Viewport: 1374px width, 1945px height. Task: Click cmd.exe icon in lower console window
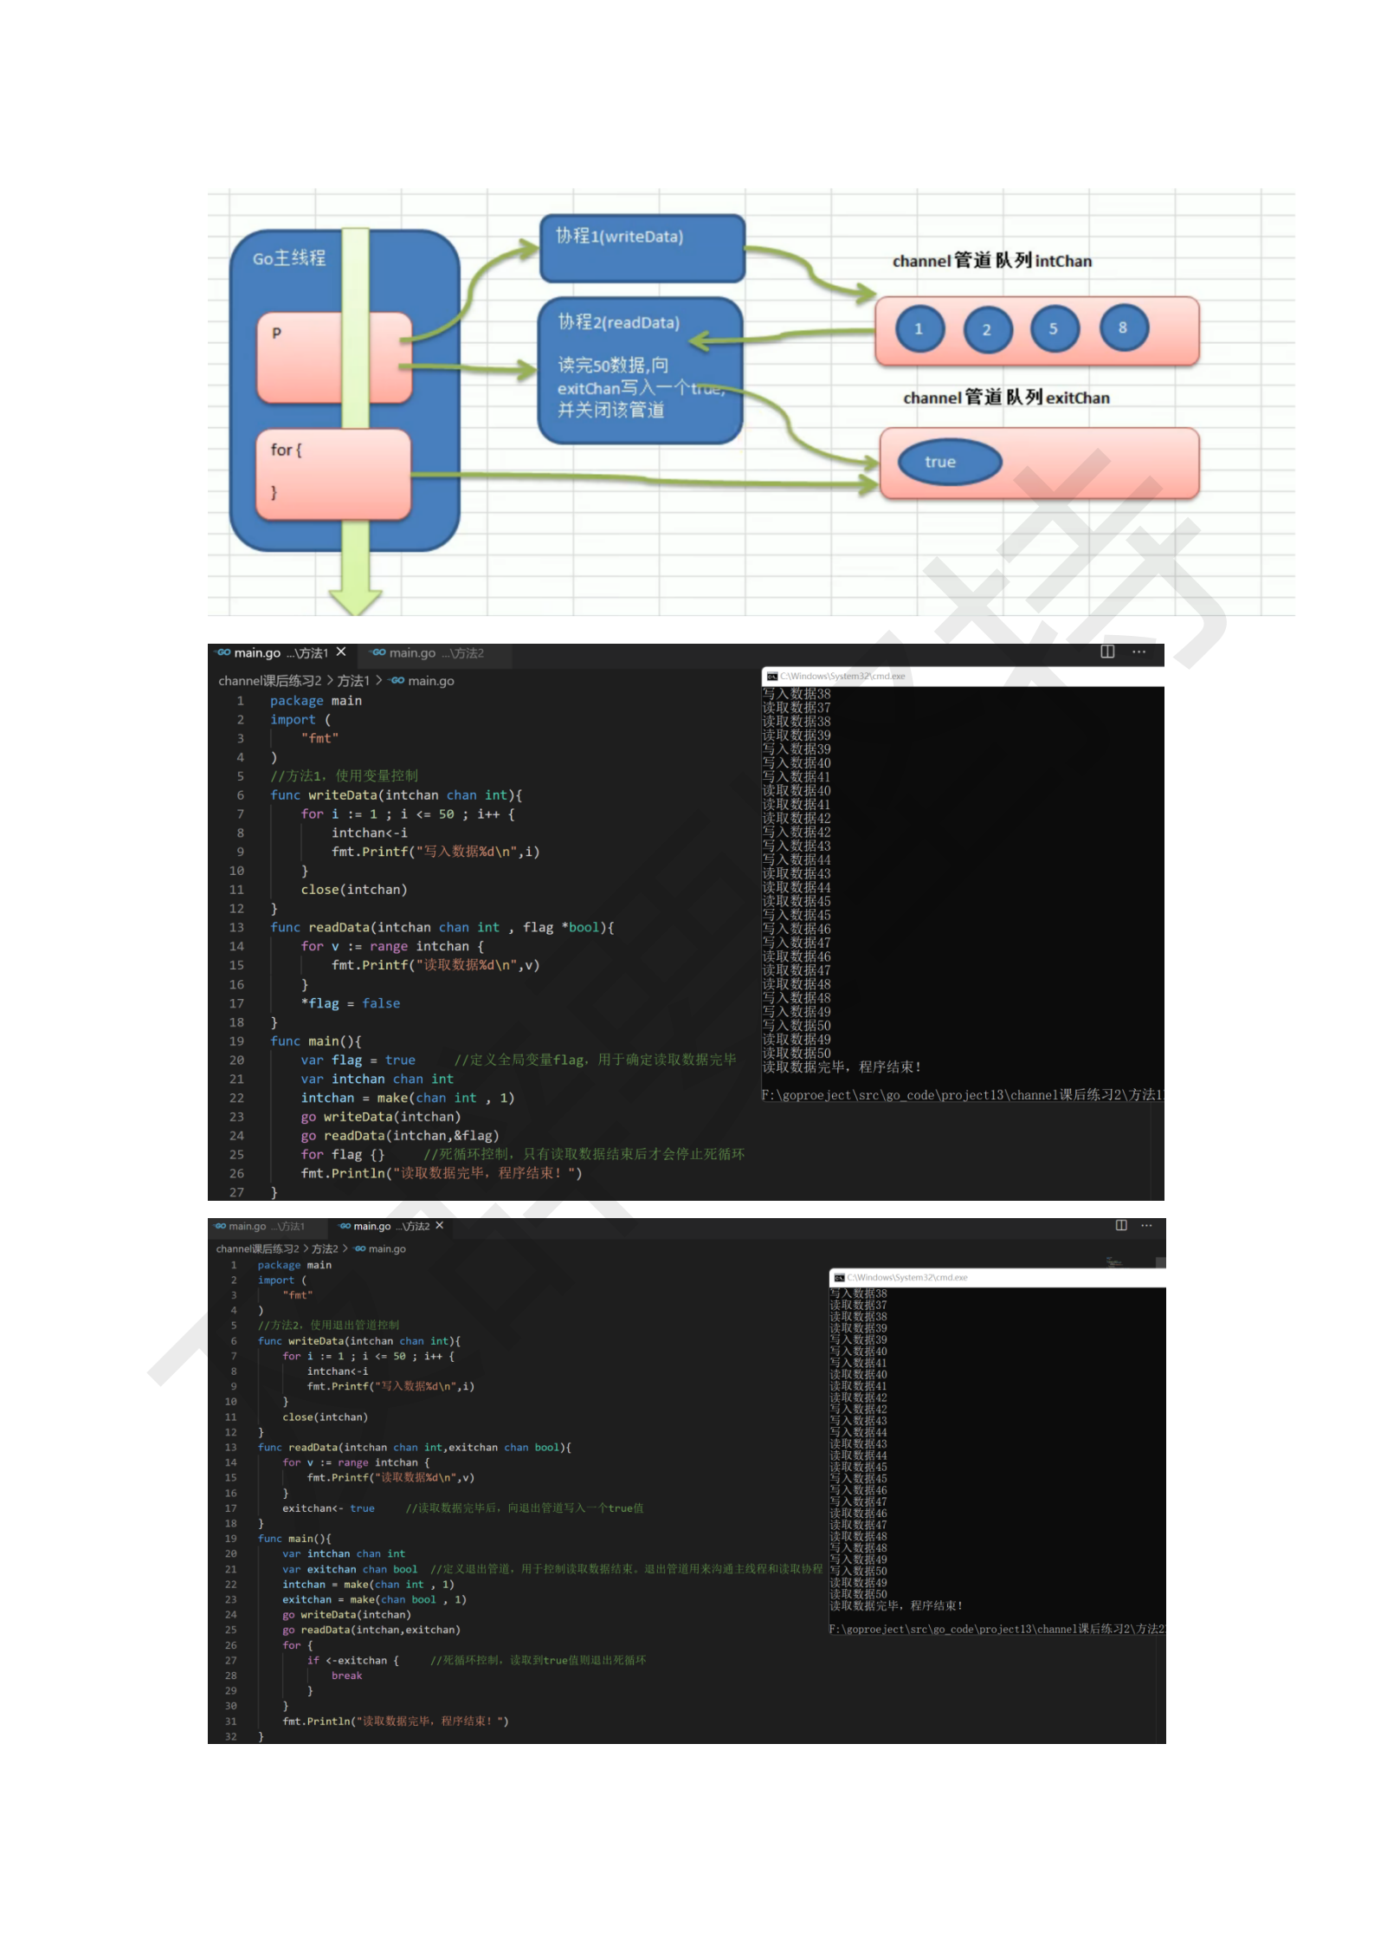(x=838, y=1277)
